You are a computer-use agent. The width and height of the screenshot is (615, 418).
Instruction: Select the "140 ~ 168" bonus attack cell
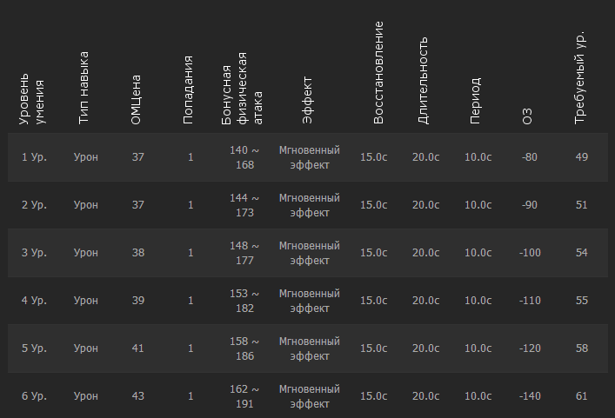(x=244, y=157)
